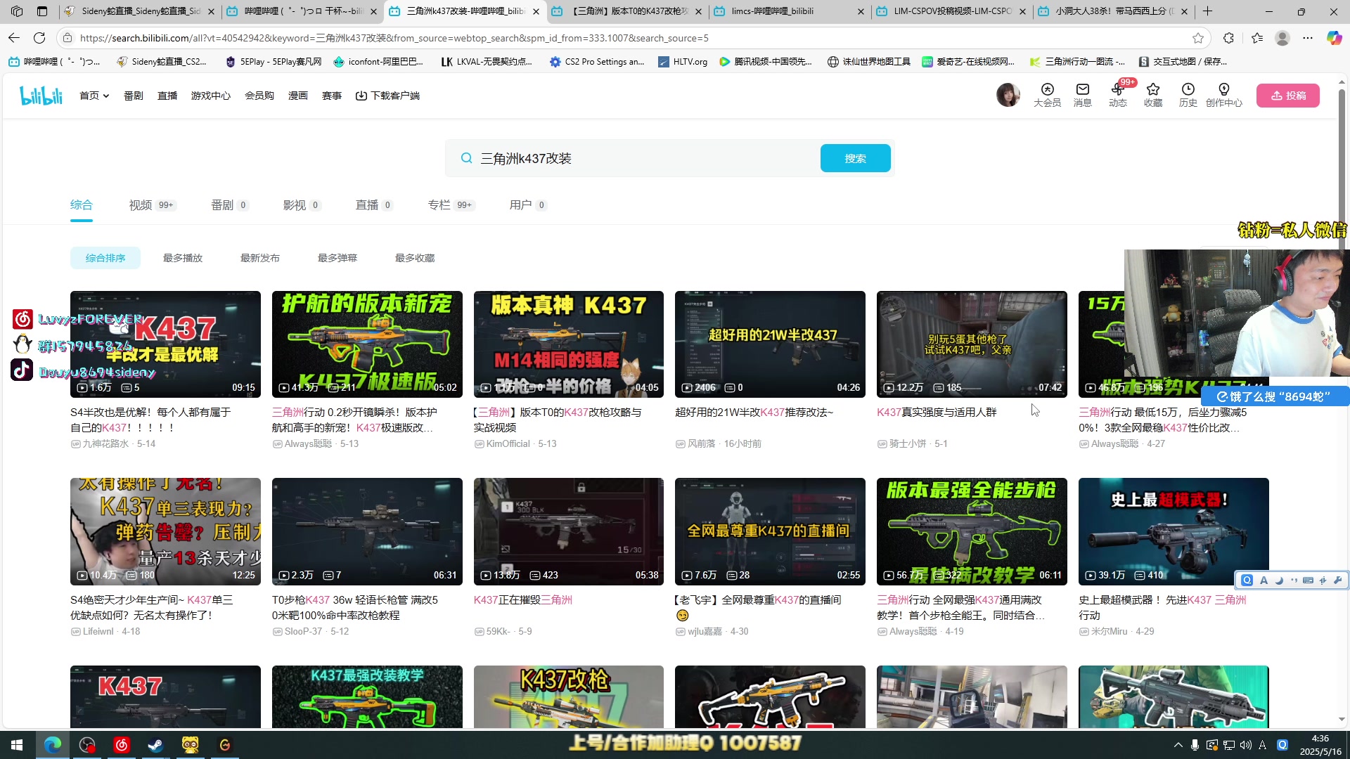Click the taskbar volume icon
Image resolution: width=1350 pixels, height=759 pixels.
coord(1246,745)
